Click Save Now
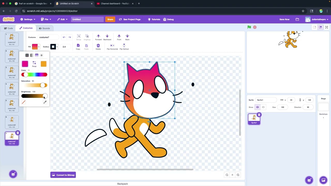 [284, 19]
